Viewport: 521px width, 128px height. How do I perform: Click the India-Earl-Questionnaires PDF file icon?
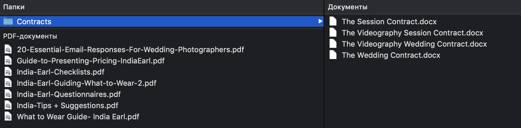pos(8,94)
